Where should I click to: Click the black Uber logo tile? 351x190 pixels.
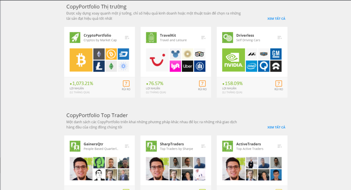pos(187,66)
